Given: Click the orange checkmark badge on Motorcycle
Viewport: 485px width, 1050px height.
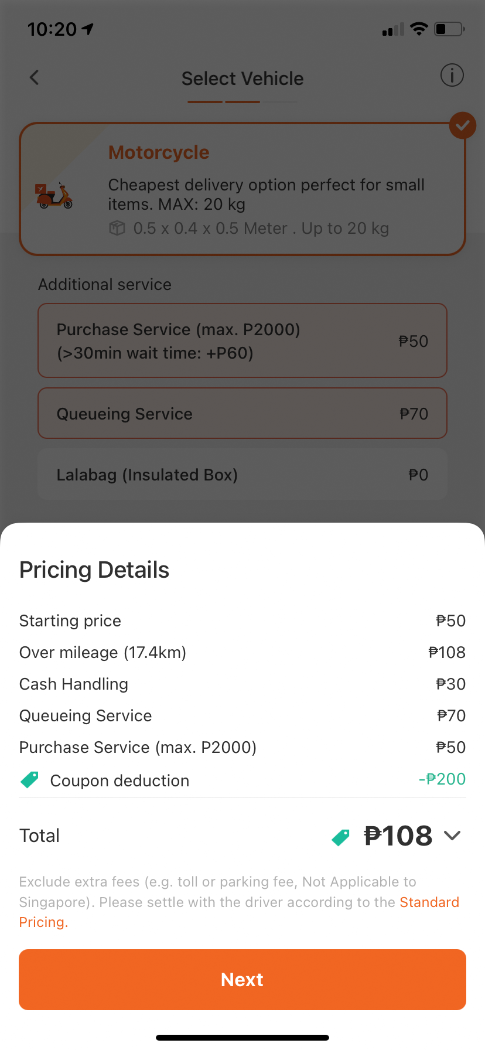Looking at the screenshot, I should tap(462, 125).
